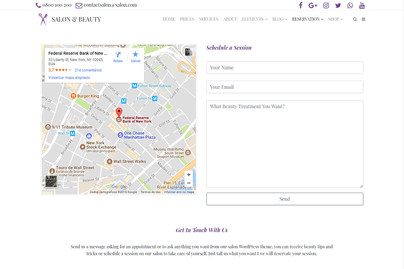
Task: Click the Wall Street Walks map marker
Action: tap(109, 161)
